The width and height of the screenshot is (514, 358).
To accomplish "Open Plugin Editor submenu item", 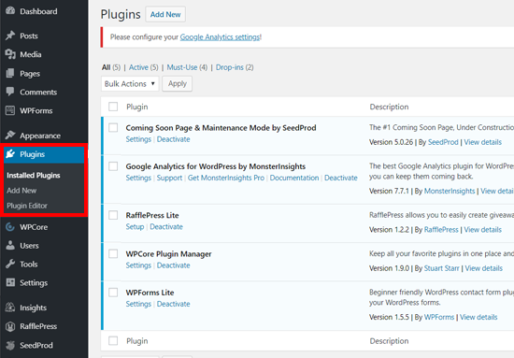I will (27, 206).
